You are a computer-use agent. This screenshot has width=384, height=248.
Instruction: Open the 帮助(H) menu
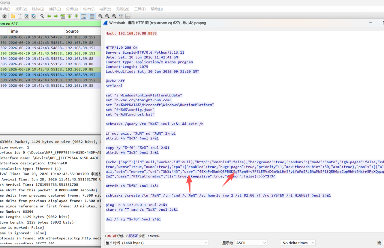pos(156,9)
